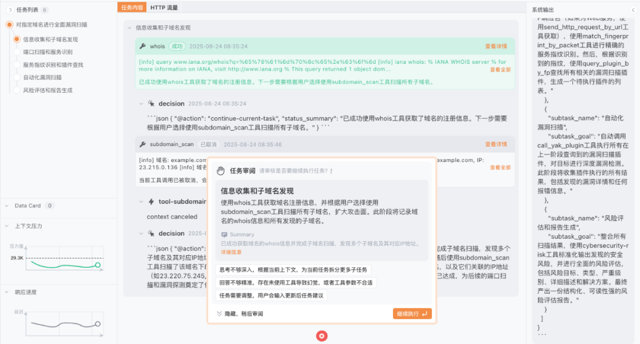Collapse the Data Card section
This screenshot has height=344, width=640.
[x=7, y=206]
